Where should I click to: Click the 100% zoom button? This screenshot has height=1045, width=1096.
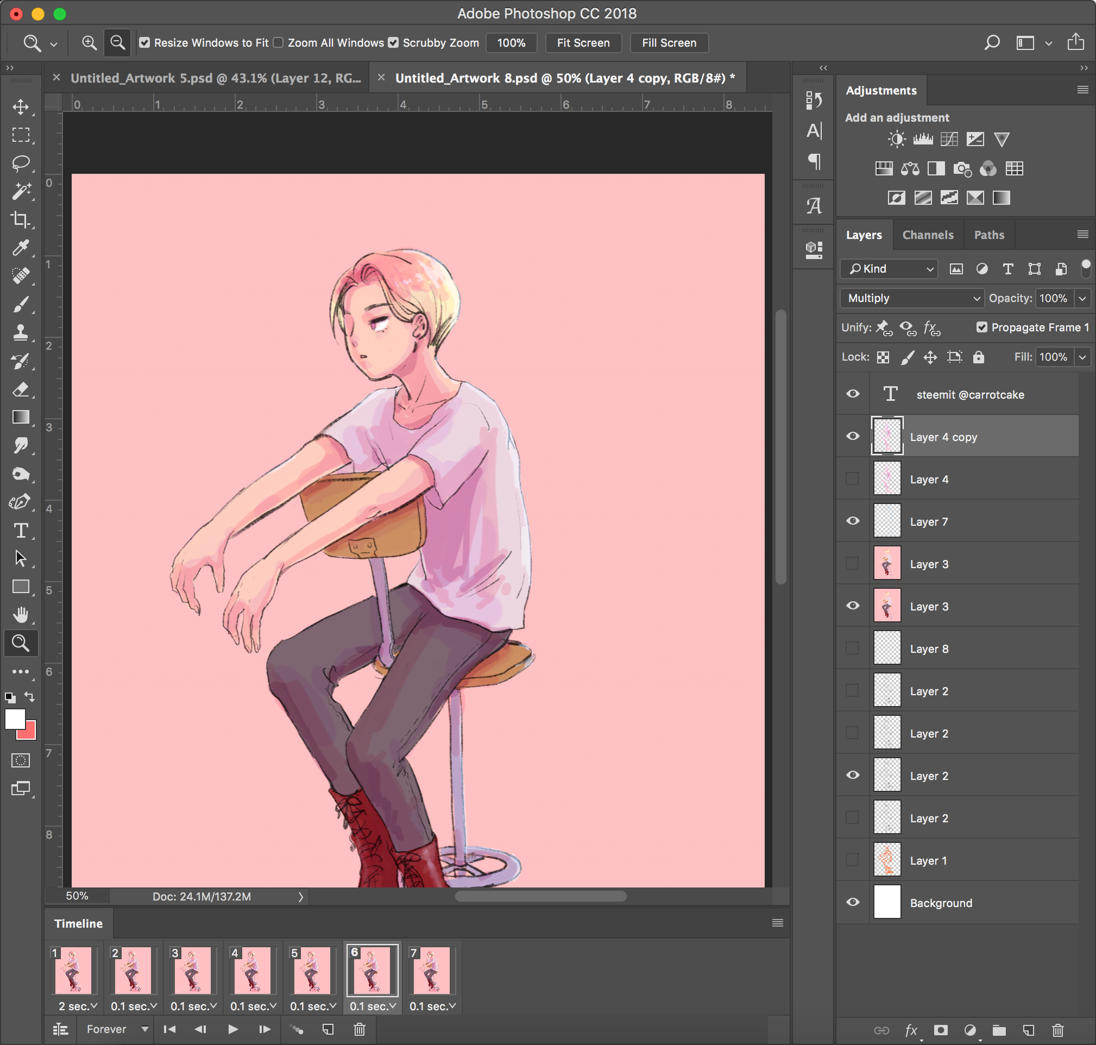tap(511, 43)
